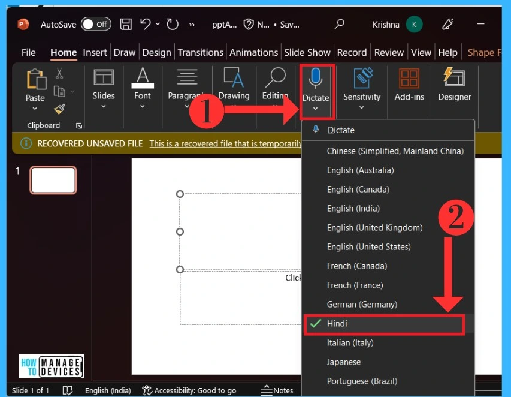
Task: Choose English (Canada) dictation language
Action: pyautogui.click(x=388, y=189)
